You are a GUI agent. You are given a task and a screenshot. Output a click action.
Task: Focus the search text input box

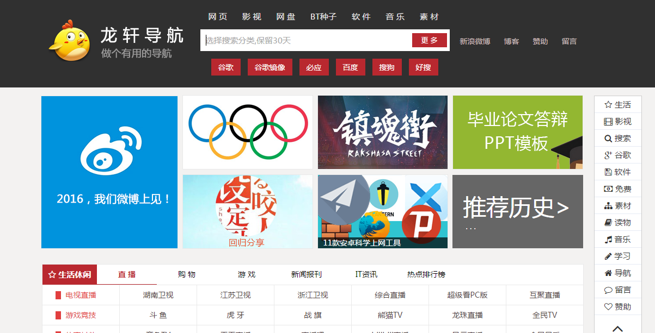tap(307, 40)
